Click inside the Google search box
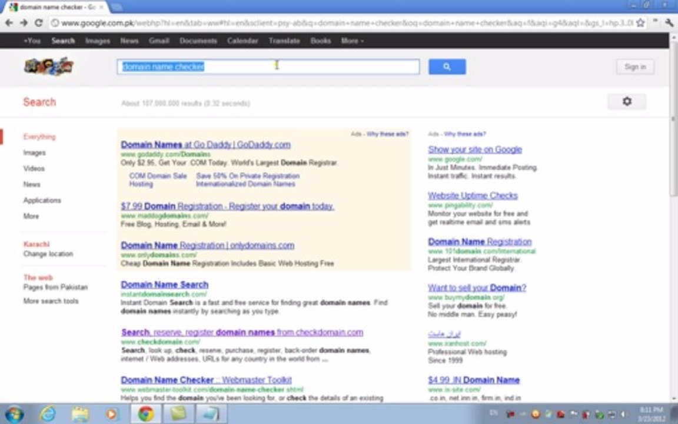Image resolution: width=678 pixels, height=424 pixels. click(268, 67)
